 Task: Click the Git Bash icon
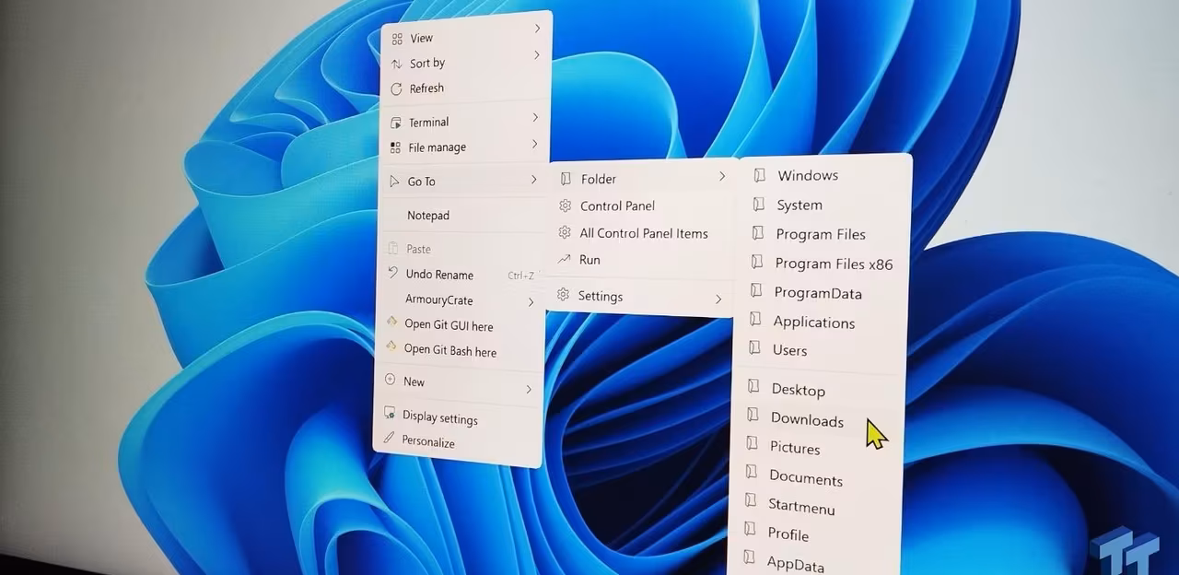click(391, 346)
